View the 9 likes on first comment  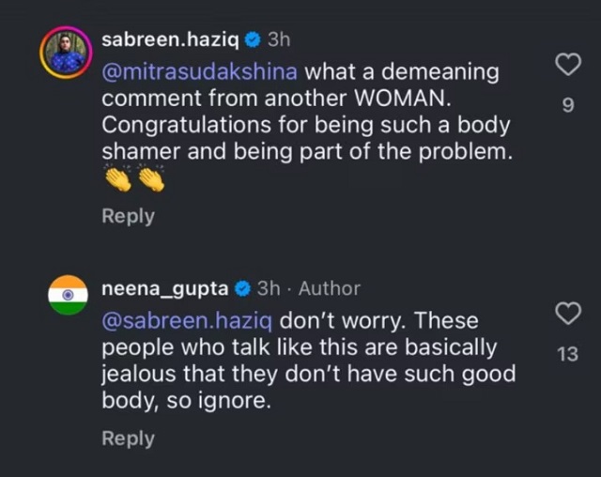[x=568, y=105]
